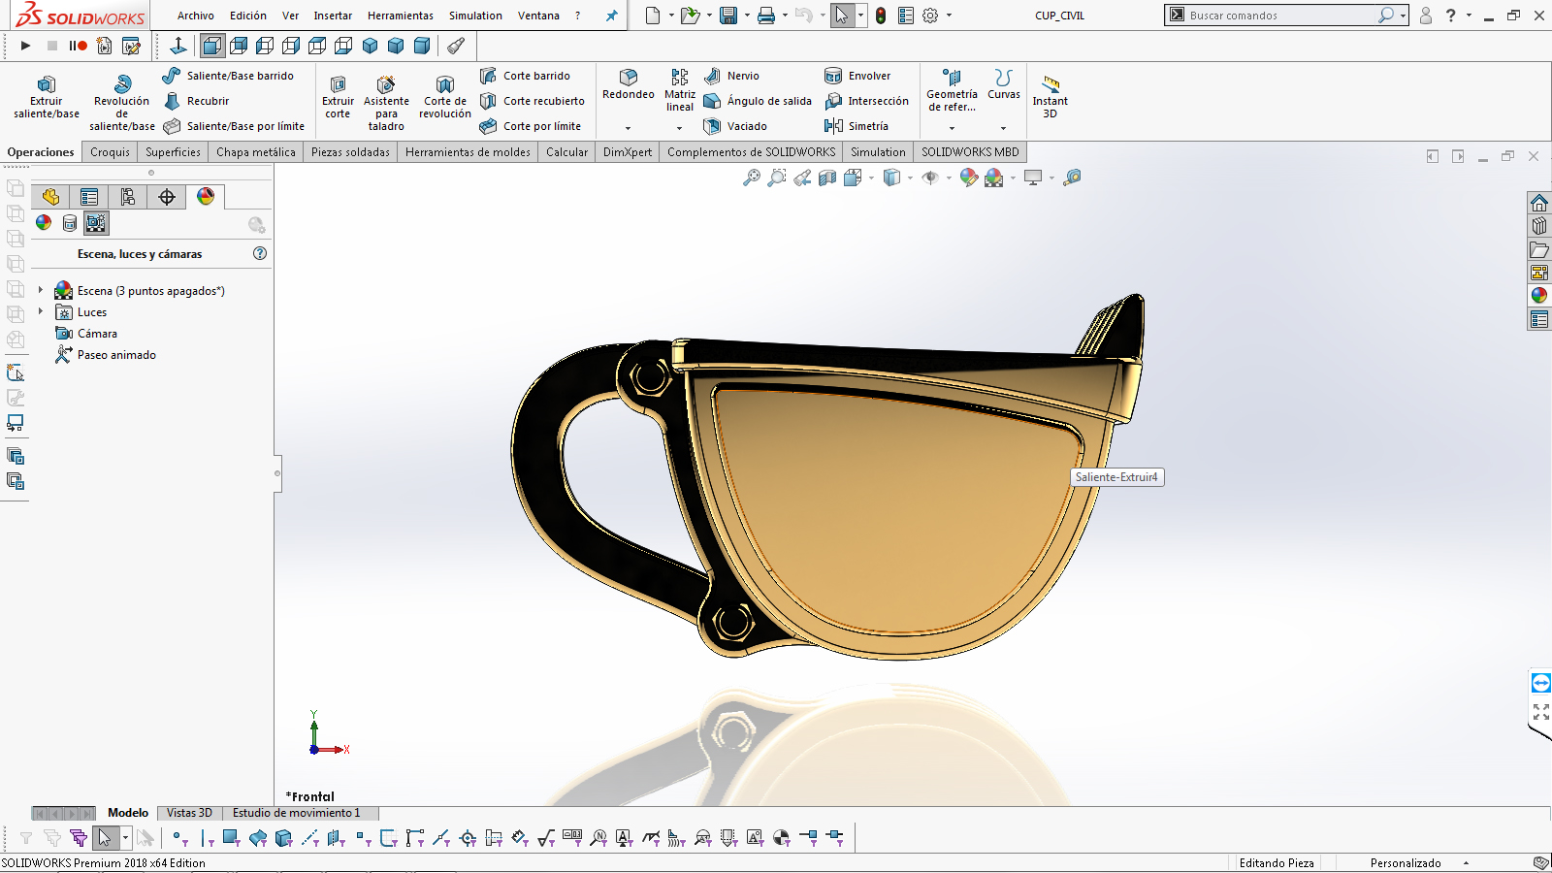Switch to the Croquis ribbon tab
Viewport: 1552px width, 873px height.
point(110,152)
